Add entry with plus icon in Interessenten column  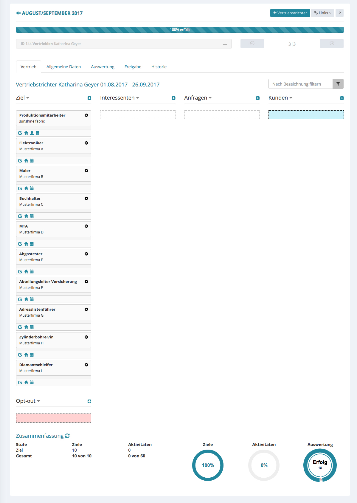173,98
